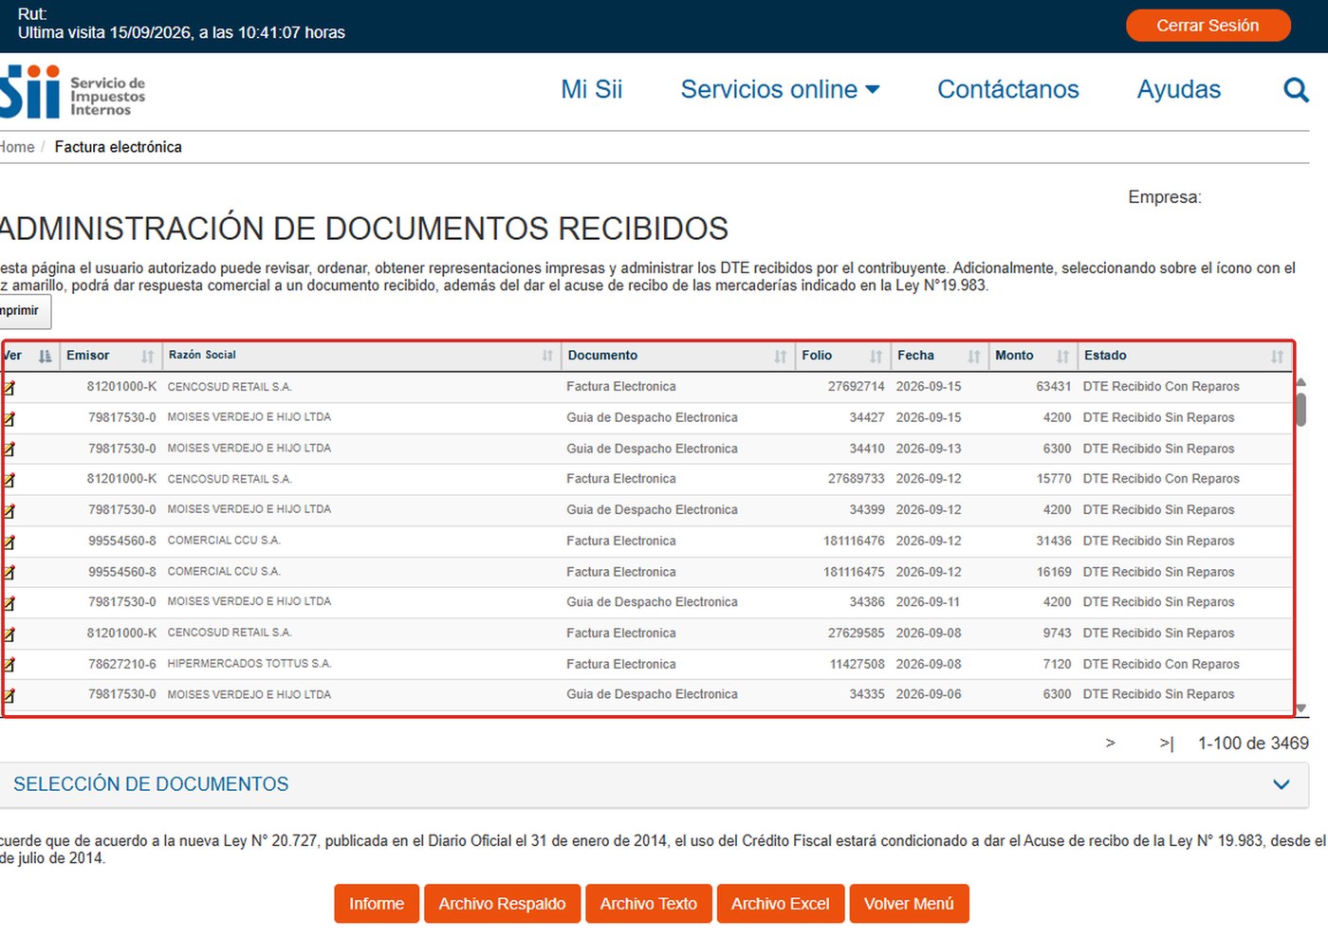Download the Archivo Respaldo file
Screen dimensions: 1328x937
(502, 904)
